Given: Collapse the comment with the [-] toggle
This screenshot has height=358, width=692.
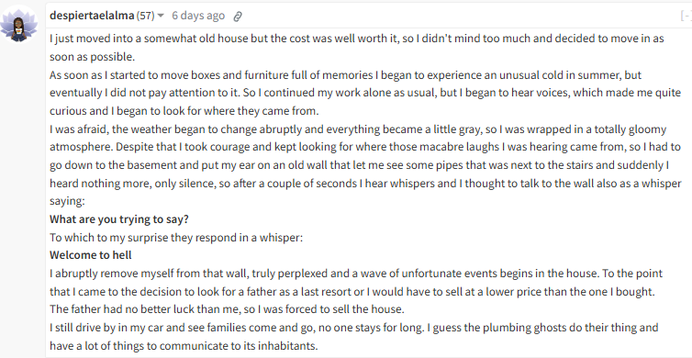Looking at the screenshot, I should pos(686,16).
